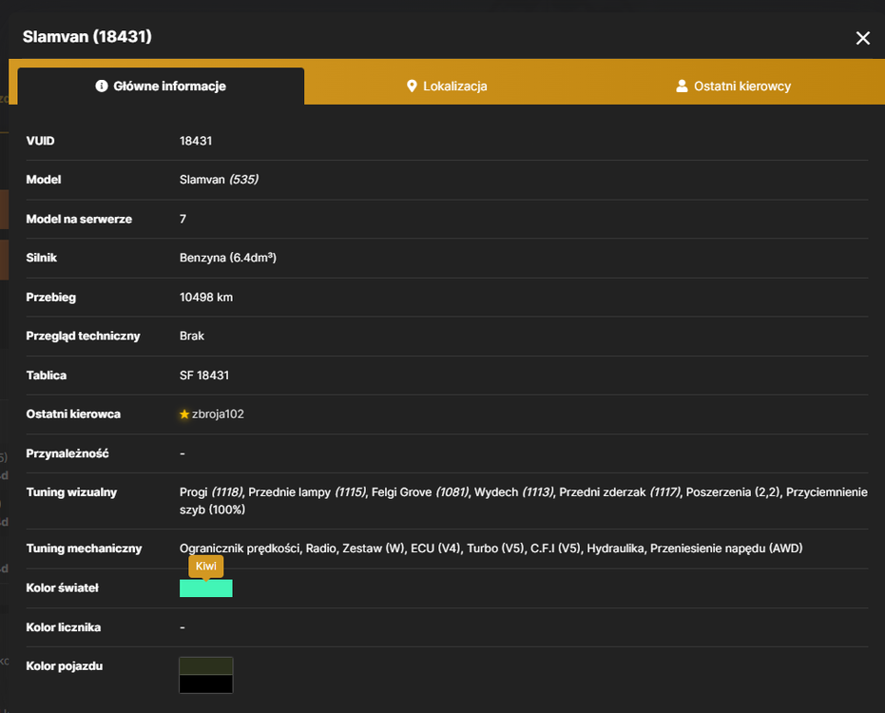
Task: Click the Slamvan (535) model value
Action: click(x=219, y=180)
